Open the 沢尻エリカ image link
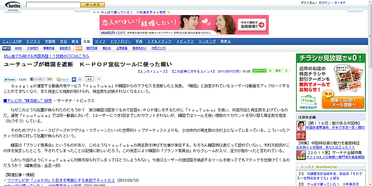 158,48
